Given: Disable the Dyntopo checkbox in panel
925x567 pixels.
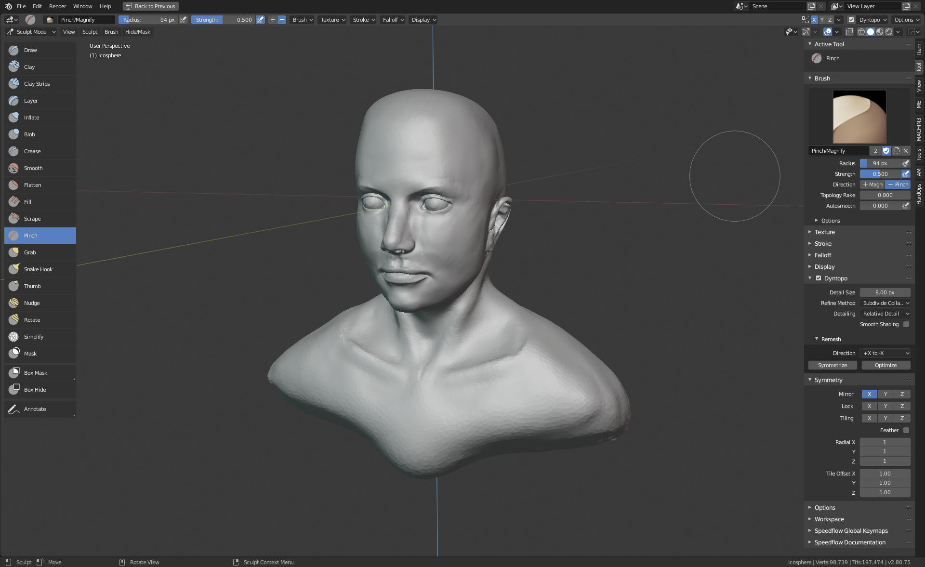Looking at the screenshot, I should click(x=819, y=278).
